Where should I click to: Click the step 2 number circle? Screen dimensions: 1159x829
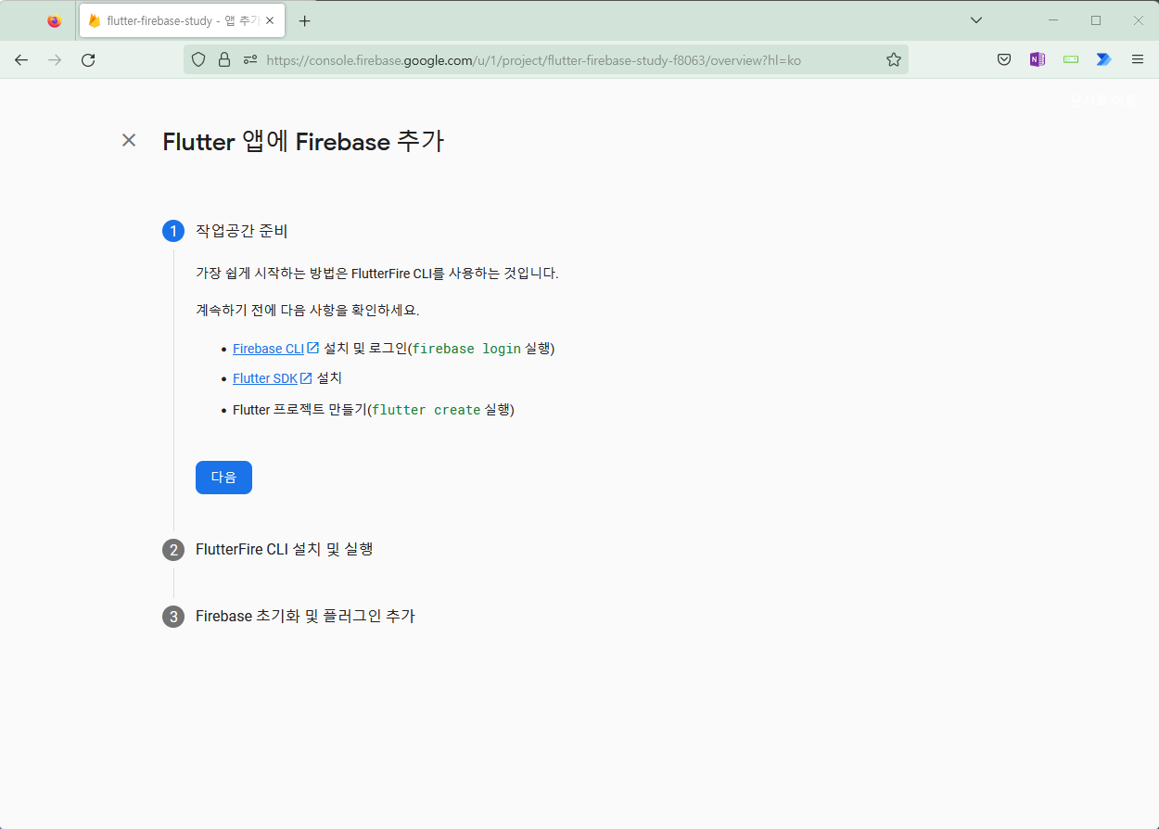pyautogui.click(x=173, y=550)
